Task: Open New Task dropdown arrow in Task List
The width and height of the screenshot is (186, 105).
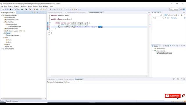Action: pos(163,15)
